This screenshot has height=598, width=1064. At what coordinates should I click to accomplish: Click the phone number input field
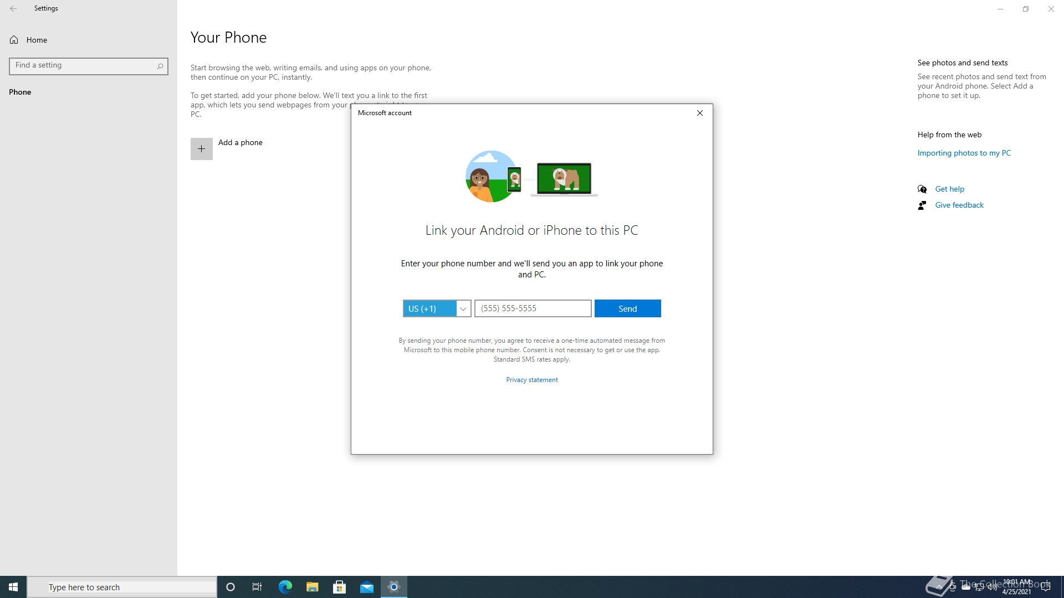pos(533,308)
